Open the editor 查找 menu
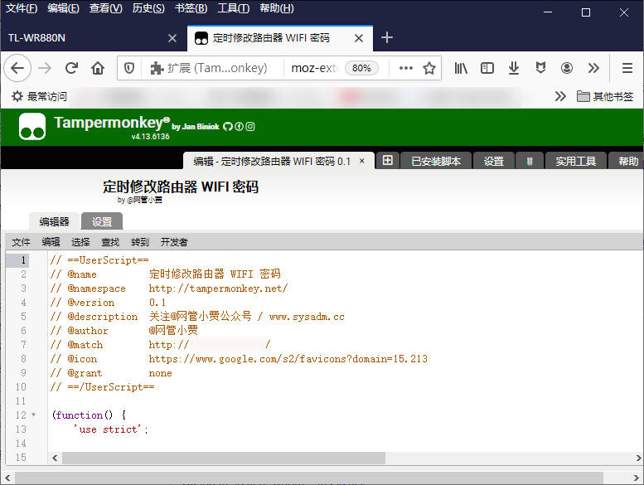Viewport: 644px width, 485px height. 110,242
